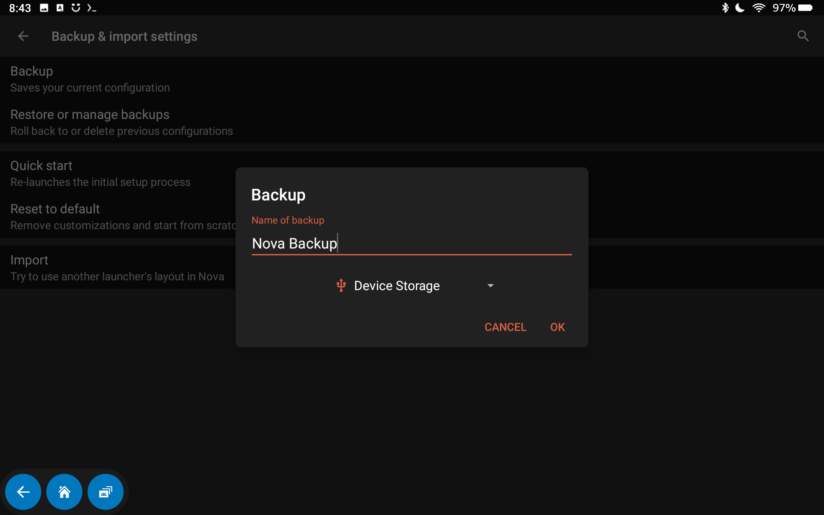
Task: Tap the keyboard 'A' notification icon
Action: [60, 8]
